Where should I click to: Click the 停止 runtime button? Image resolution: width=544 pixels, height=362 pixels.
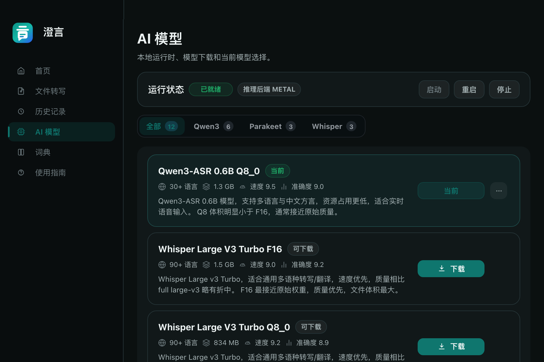504,90
